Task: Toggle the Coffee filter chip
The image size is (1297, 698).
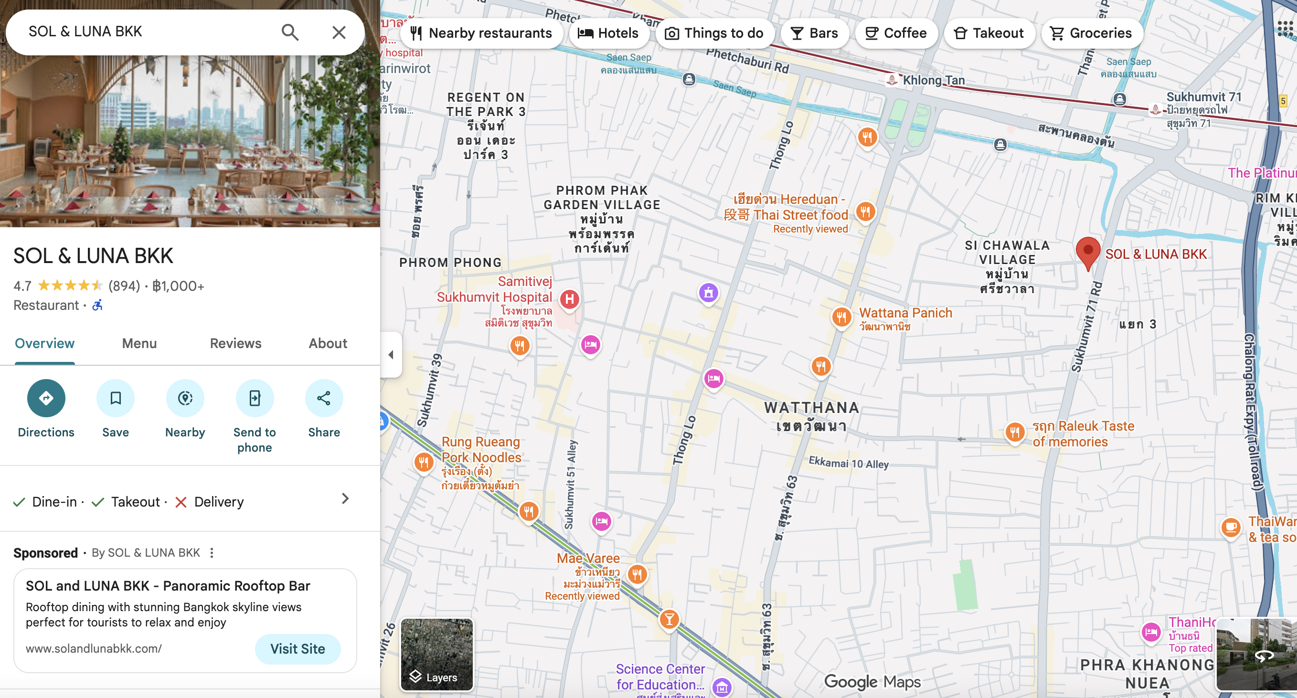Action: (x=896, y=33)
